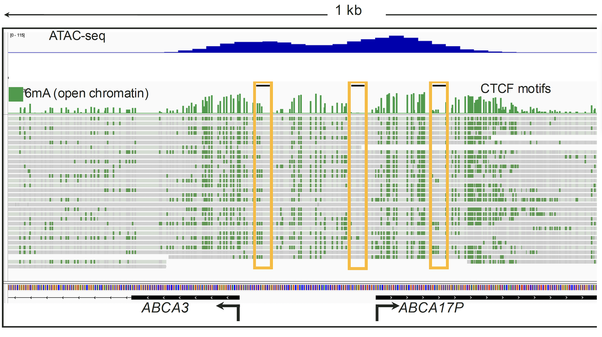The image size is (602, 337).
Task: Select the leftmost orange highlight box
Action: point(263,175)
